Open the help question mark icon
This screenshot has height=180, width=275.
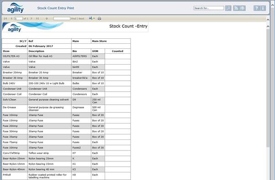(x=257, y=8)
